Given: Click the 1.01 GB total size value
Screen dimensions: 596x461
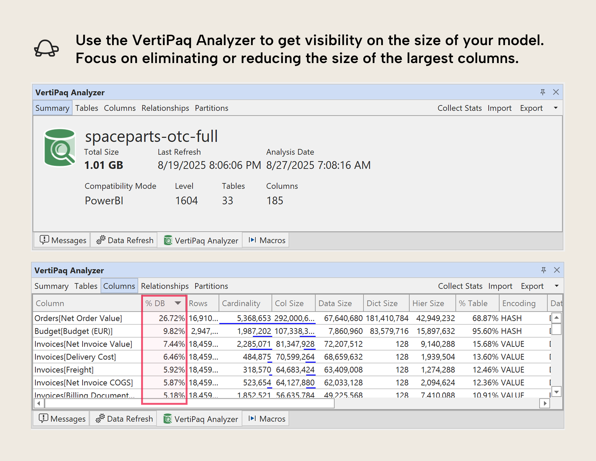Looking at the screenshot, I should tap(104, 165).
